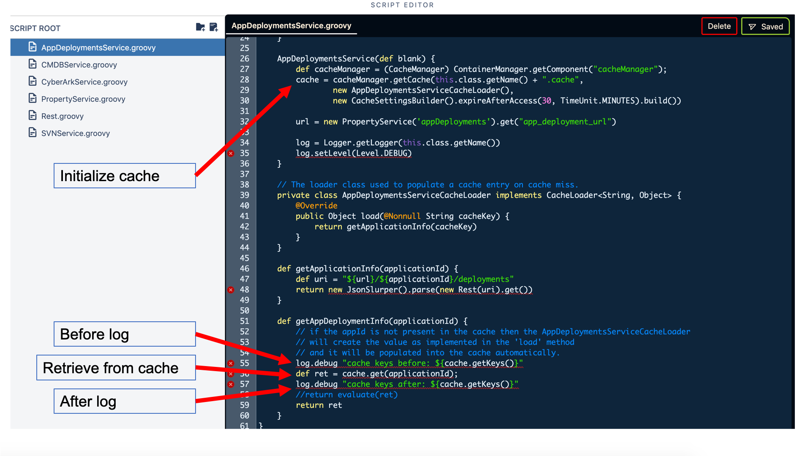The width and height of the screenshot is (805, 456).
Task: Select the AppDeploymentsService.groovy editor tab
Action: [291, 25]
